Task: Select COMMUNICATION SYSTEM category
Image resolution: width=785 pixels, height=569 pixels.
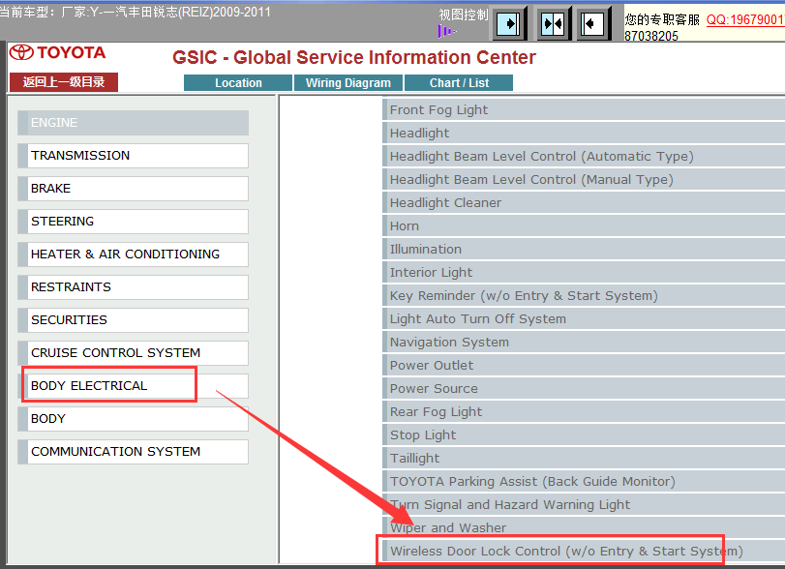Action: click(134, 452)
